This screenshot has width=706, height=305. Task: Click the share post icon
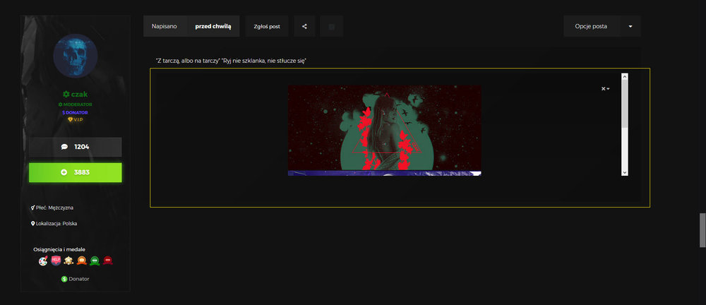click(x=304, y=26)
